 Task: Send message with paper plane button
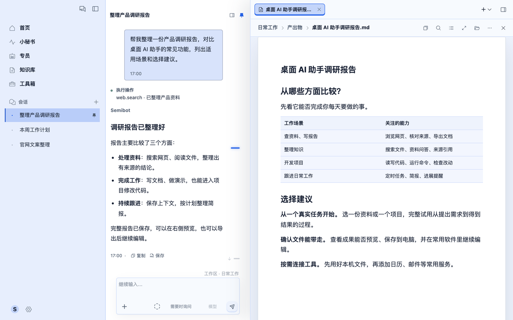tap(232, 306)
